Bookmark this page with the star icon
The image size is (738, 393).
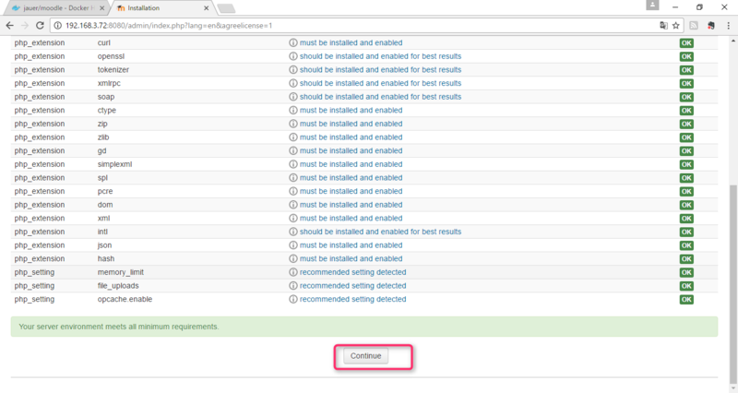click(676, 26)
